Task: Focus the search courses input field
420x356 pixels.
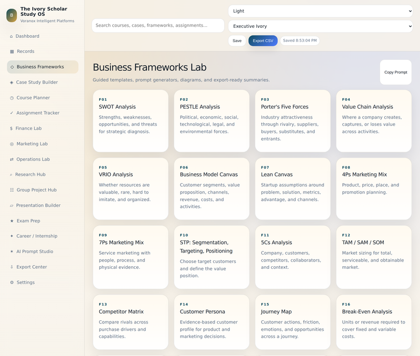Action: click(158, 25)
